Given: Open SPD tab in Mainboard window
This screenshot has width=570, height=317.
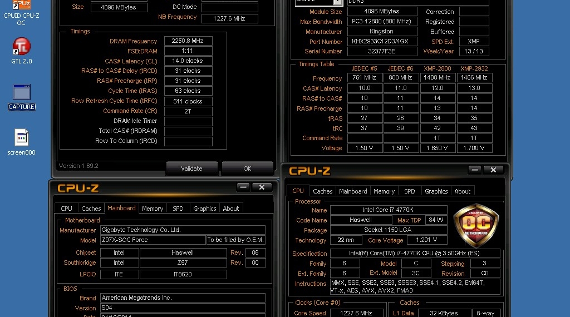Looking at the screenshot, I should (x=178, y=209).
